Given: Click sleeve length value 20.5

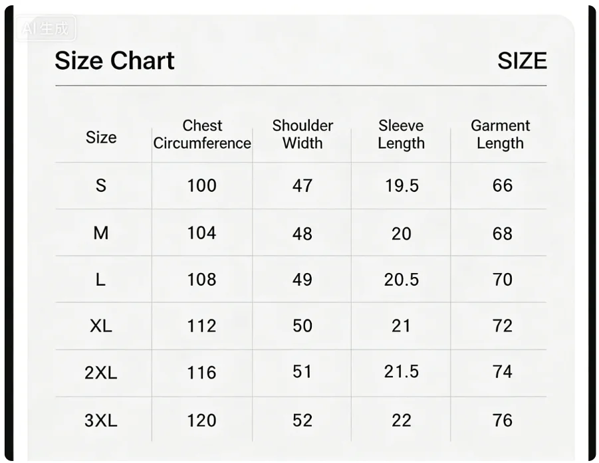Looking at the screenshot, I should [x=402, y=280].
